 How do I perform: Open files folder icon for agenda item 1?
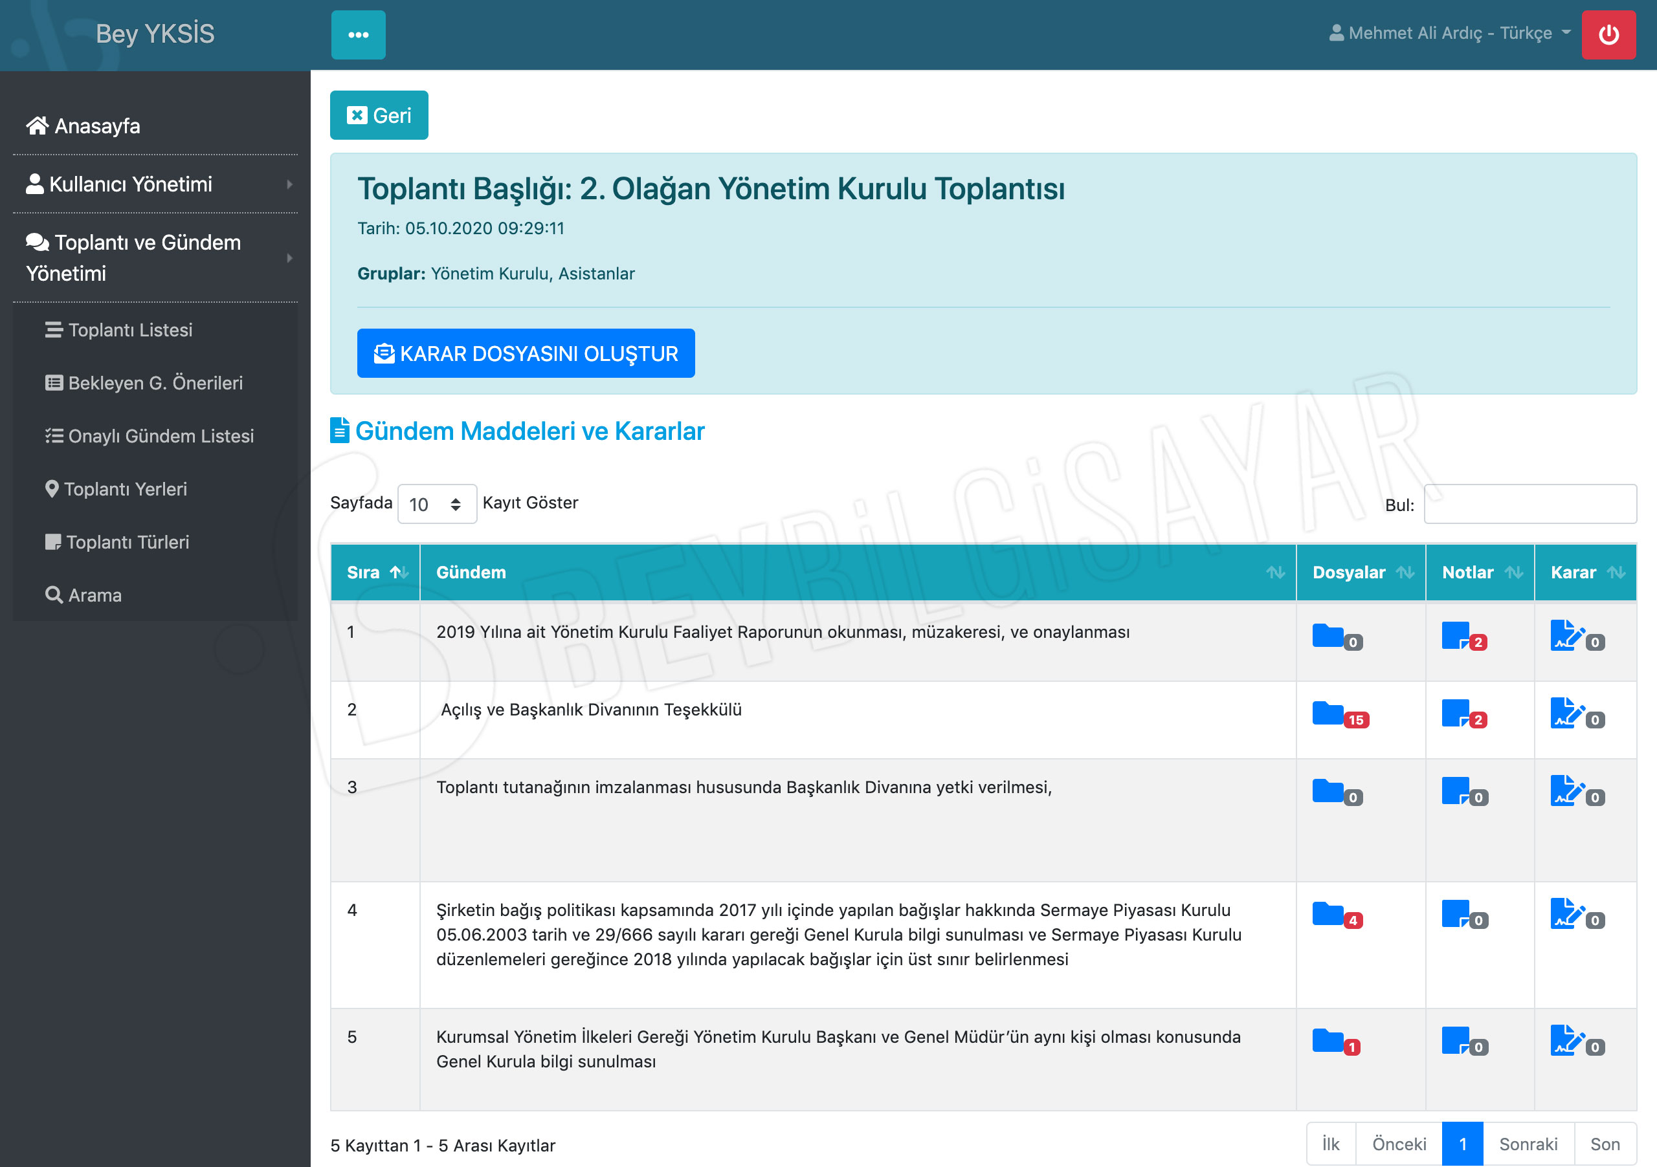[1327, 635]
